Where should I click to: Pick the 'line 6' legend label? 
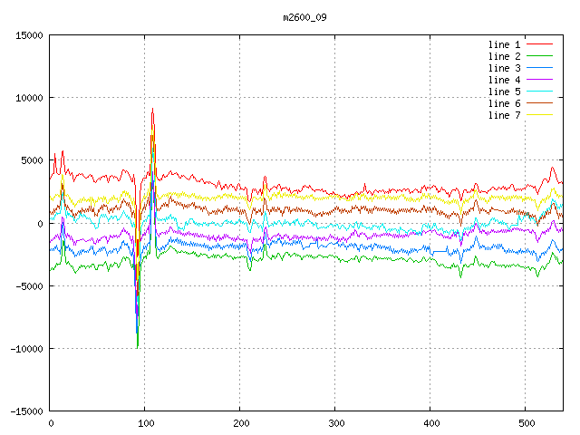(504, 103)
